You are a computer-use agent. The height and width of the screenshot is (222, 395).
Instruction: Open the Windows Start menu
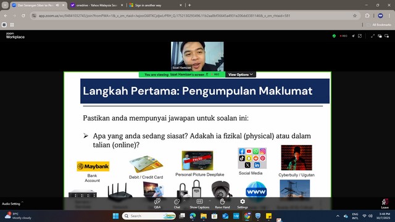tap(115, 216)
